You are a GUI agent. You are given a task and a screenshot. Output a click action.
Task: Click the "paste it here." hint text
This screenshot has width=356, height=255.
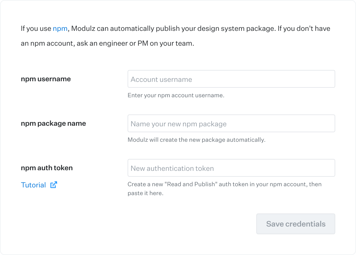(x=145, y=194)
